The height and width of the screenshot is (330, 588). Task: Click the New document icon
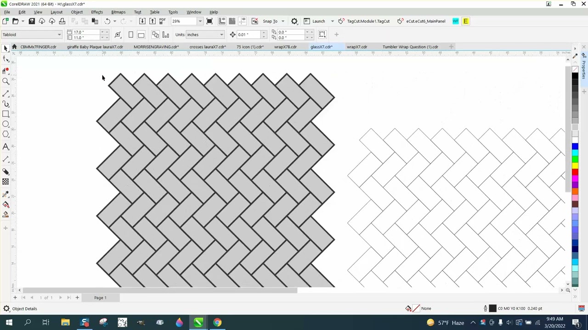6,21
